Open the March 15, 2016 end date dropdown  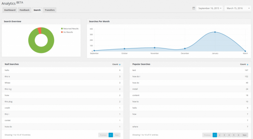click(x=238, y=8)
